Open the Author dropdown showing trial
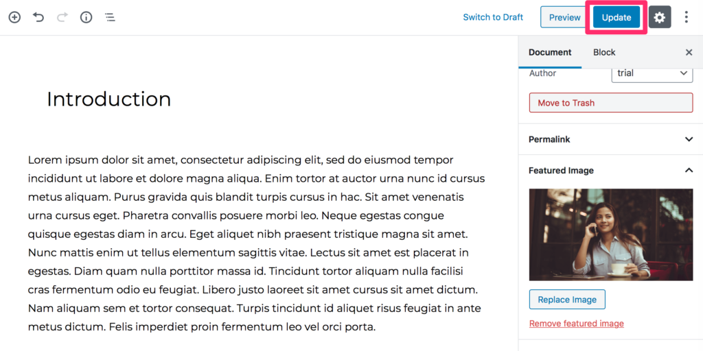This screenshot has height=351, width=703. click(652, 73)
